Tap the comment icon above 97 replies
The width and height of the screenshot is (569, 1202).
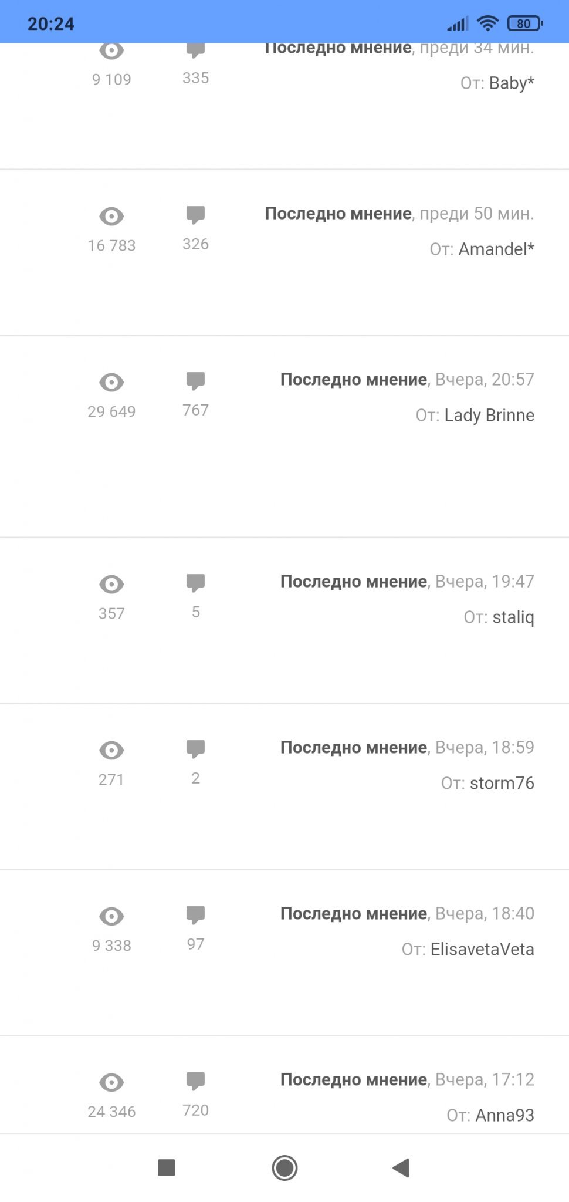(195, 915)
